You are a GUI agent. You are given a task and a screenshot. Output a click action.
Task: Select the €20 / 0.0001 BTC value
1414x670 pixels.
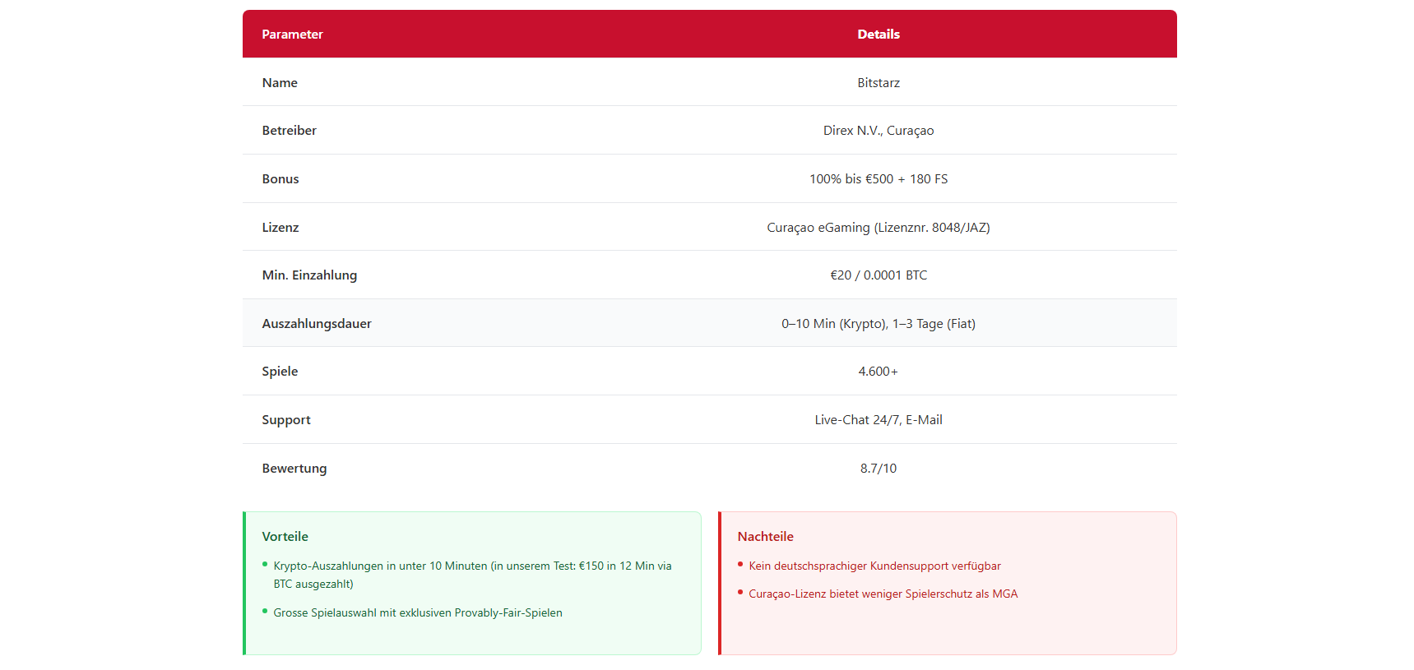(878, 275)
